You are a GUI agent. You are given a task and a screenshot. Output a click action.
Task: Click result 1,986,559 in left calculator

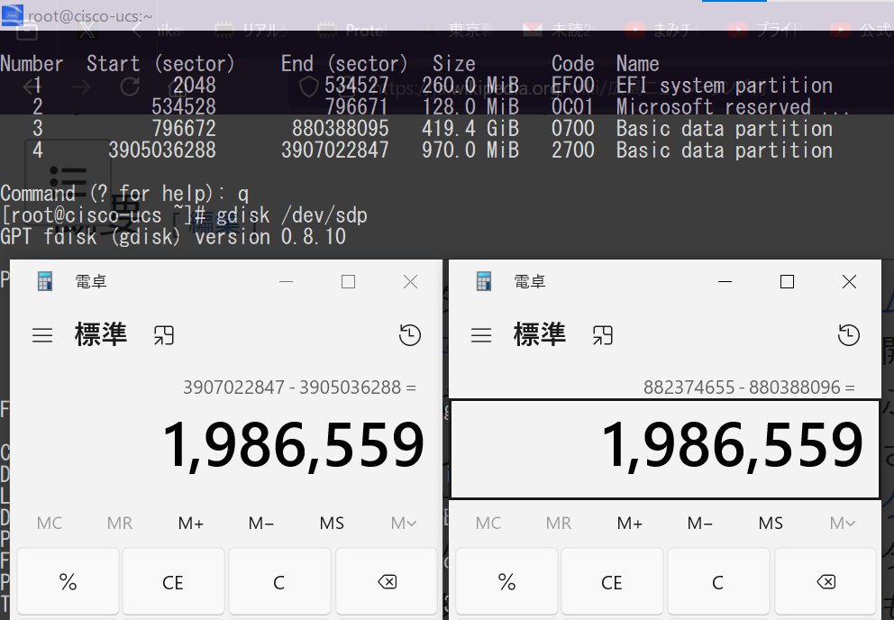click(x=293, y=446)
